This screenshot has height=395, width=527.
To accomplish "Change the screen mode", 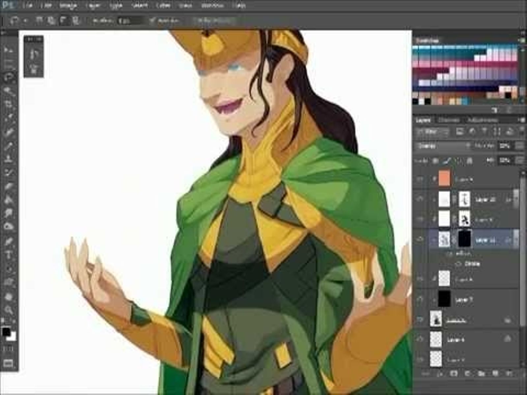I will (x=8, y=363).
